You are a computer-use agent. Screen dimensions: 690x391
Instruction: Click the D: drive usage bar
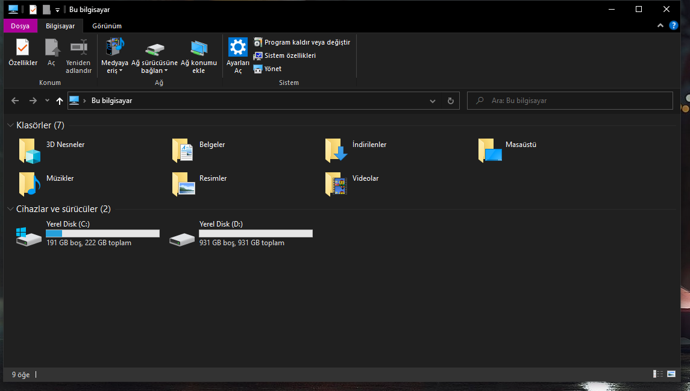256,234
